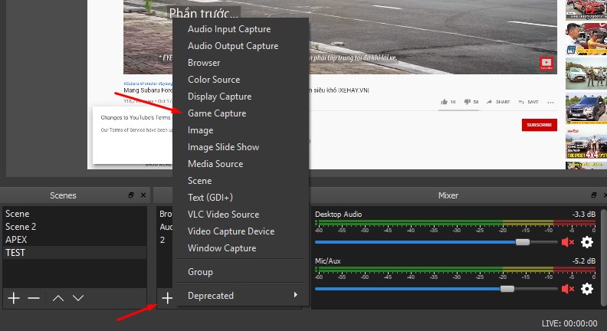Select 'APEX' scene
The image size is (607, 331).
[x=74, y=240]
